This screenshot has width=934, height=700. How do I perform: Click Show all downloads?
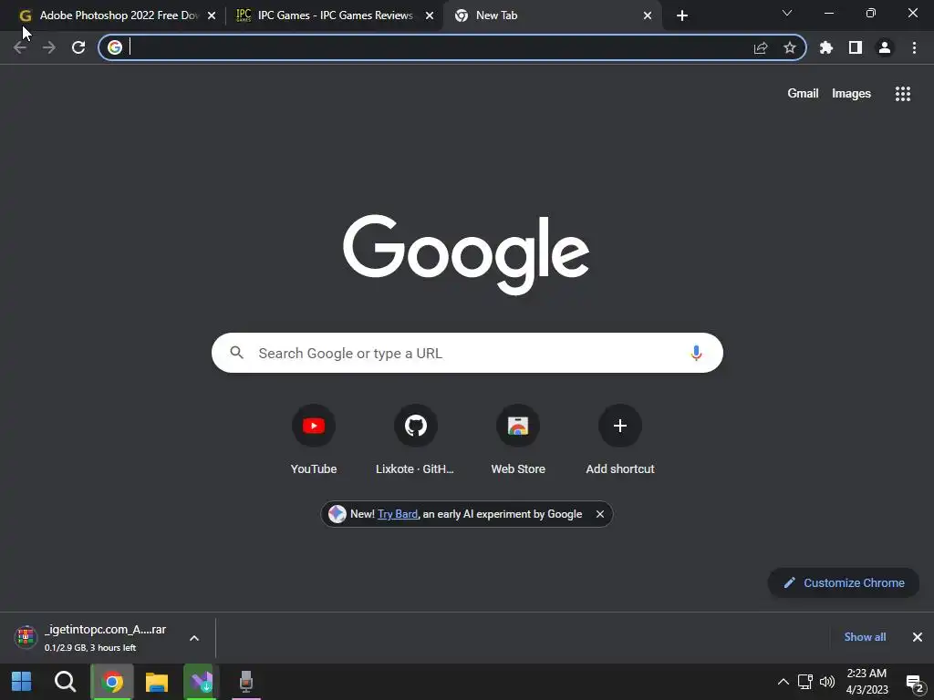click(x=865, y=637)
